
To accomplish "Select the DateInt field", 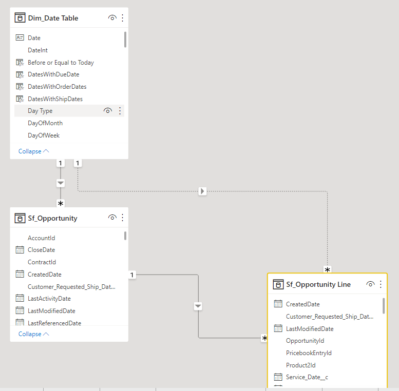I will (x=69, y=50).
